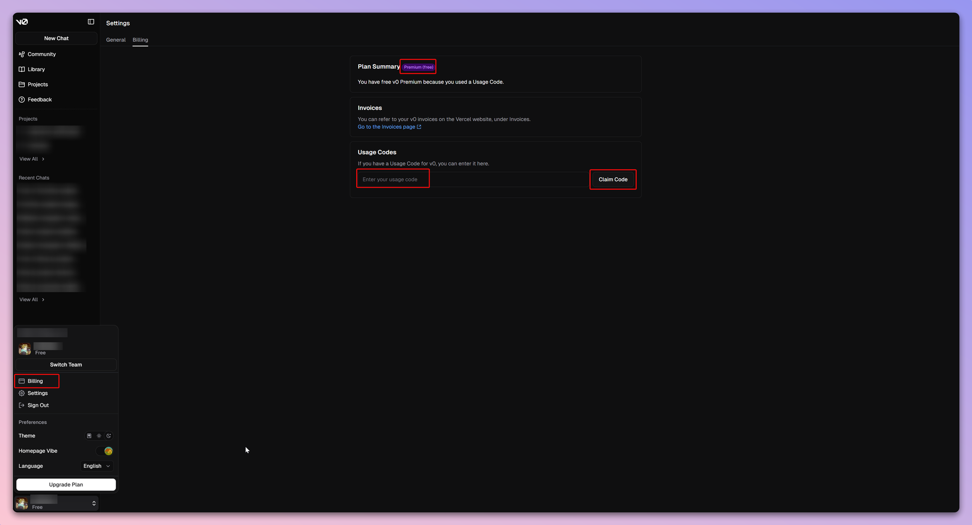Select the dark theme moon icon
Image resolution: width=972 pixels, height=525 pixels.
coord(109,436)
